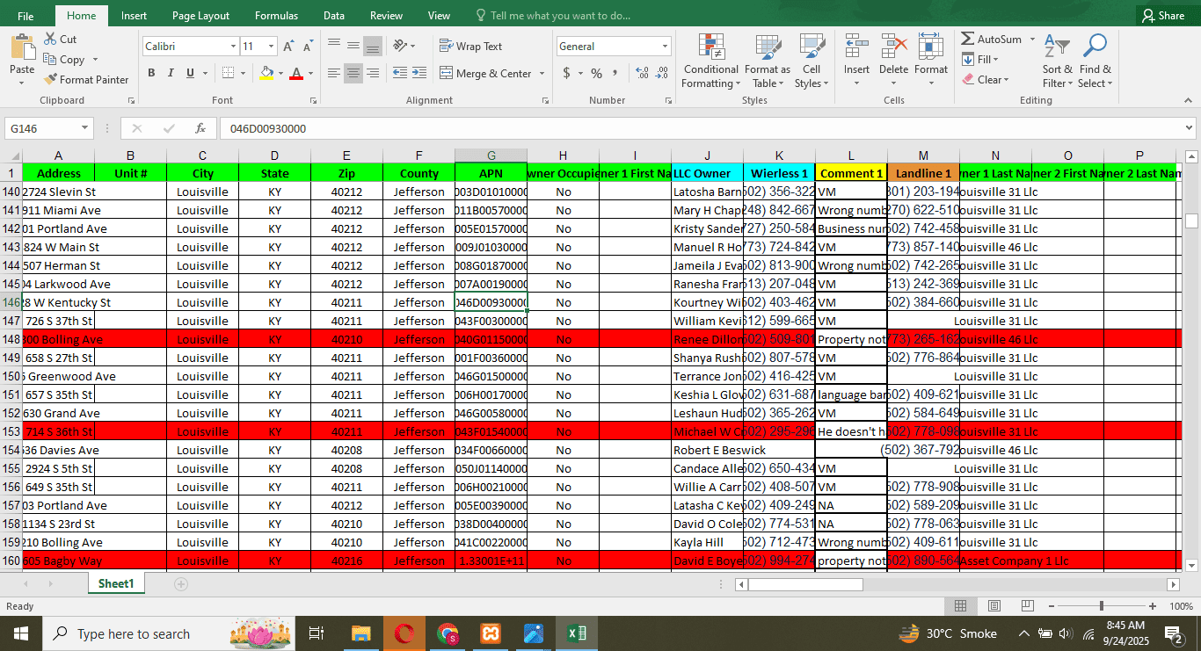Toggle Italic formatting
1201x651 pixels.
click(x=171, y=73)
